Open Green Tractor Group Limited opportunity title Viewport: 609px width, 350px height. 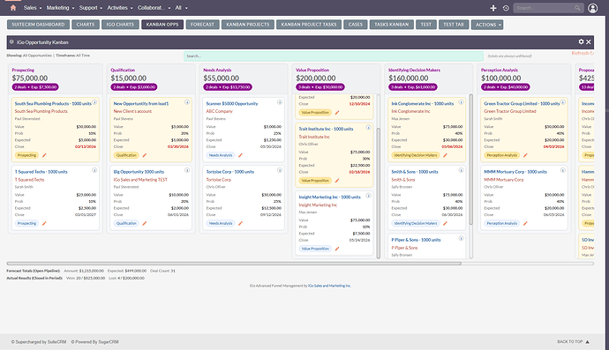(x=522, y=104)
